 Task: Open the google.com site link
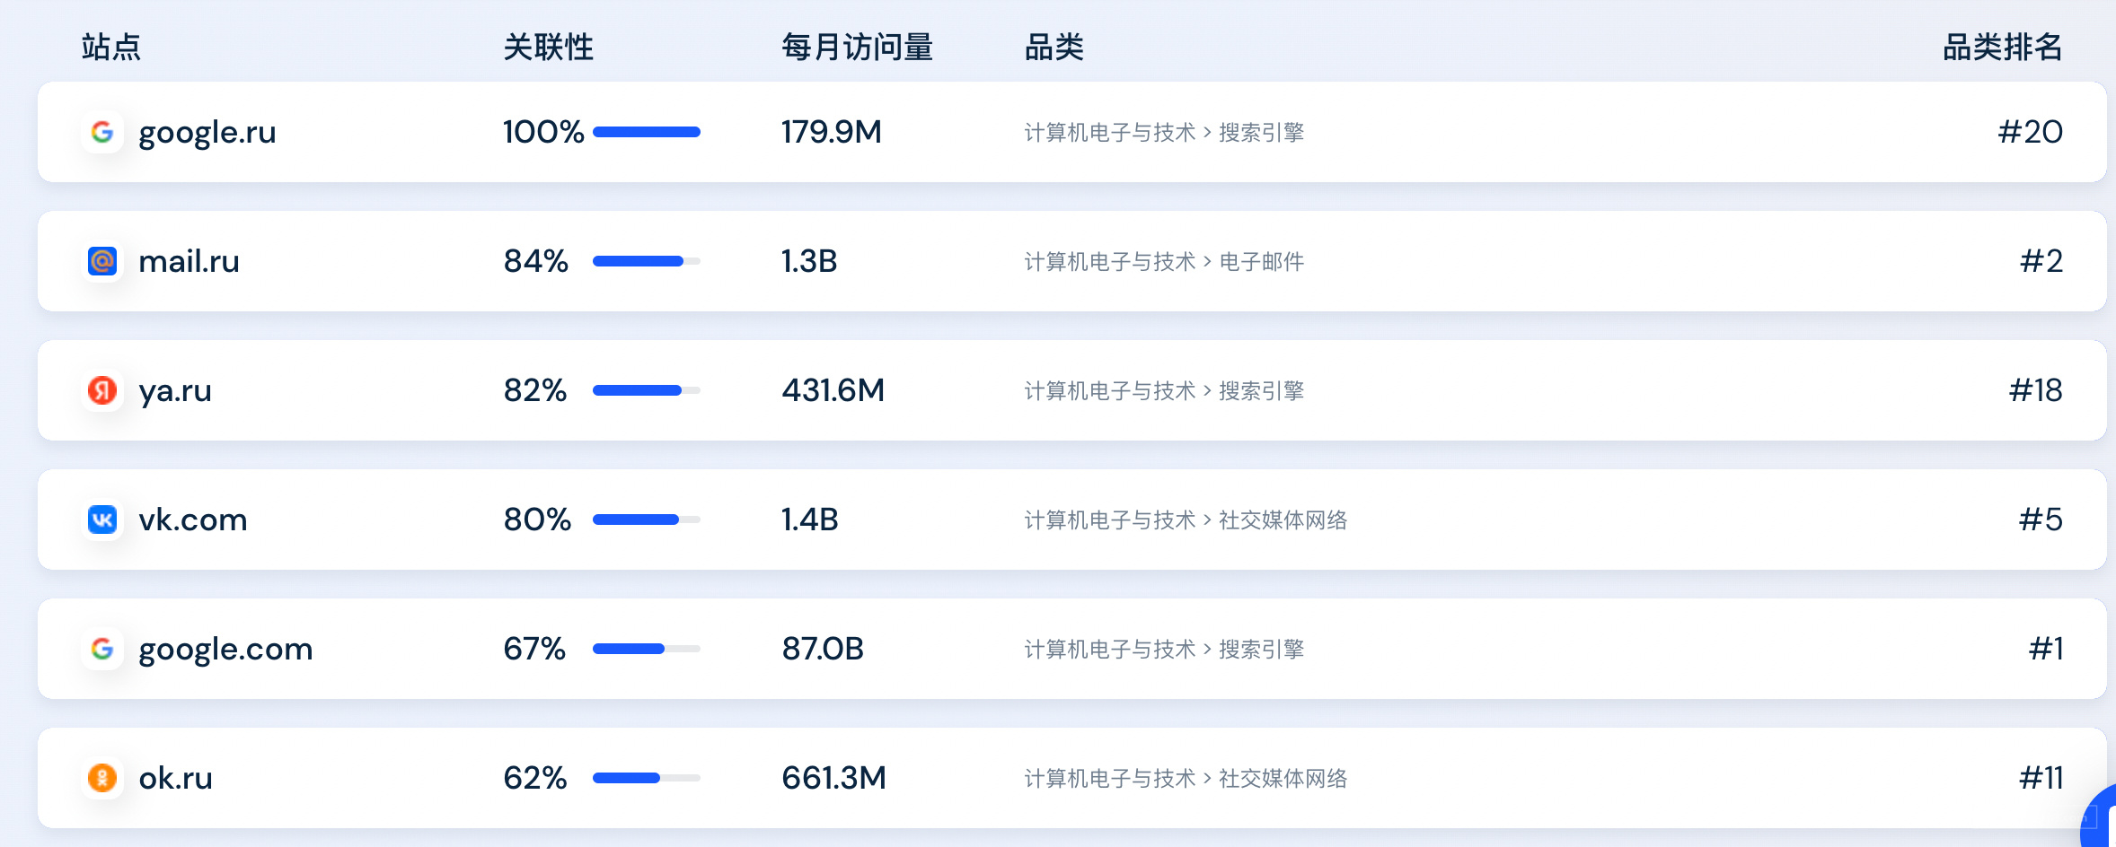point(225,650)
